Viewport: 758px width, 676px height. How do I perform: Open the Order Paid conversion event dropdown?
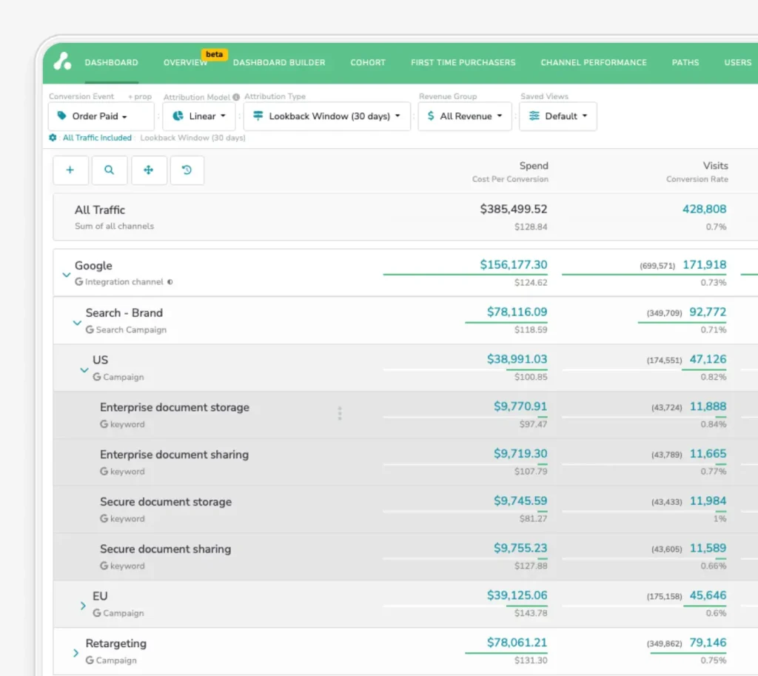tap(101, 116)
